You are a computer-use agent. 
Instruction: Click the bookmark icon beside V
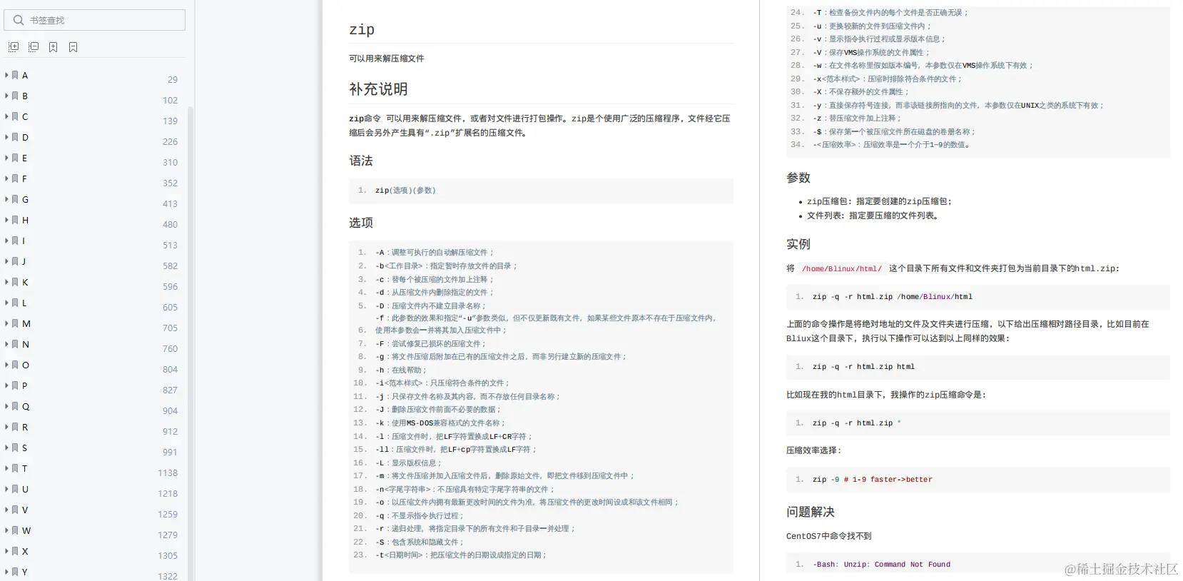pyautogui.click(x=15, y=510)
